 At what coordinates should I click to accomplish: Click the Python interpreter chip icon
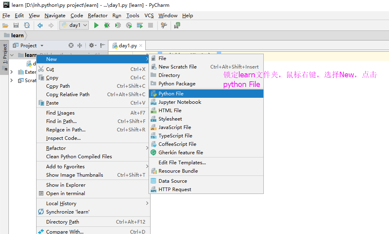pos(177,25)
